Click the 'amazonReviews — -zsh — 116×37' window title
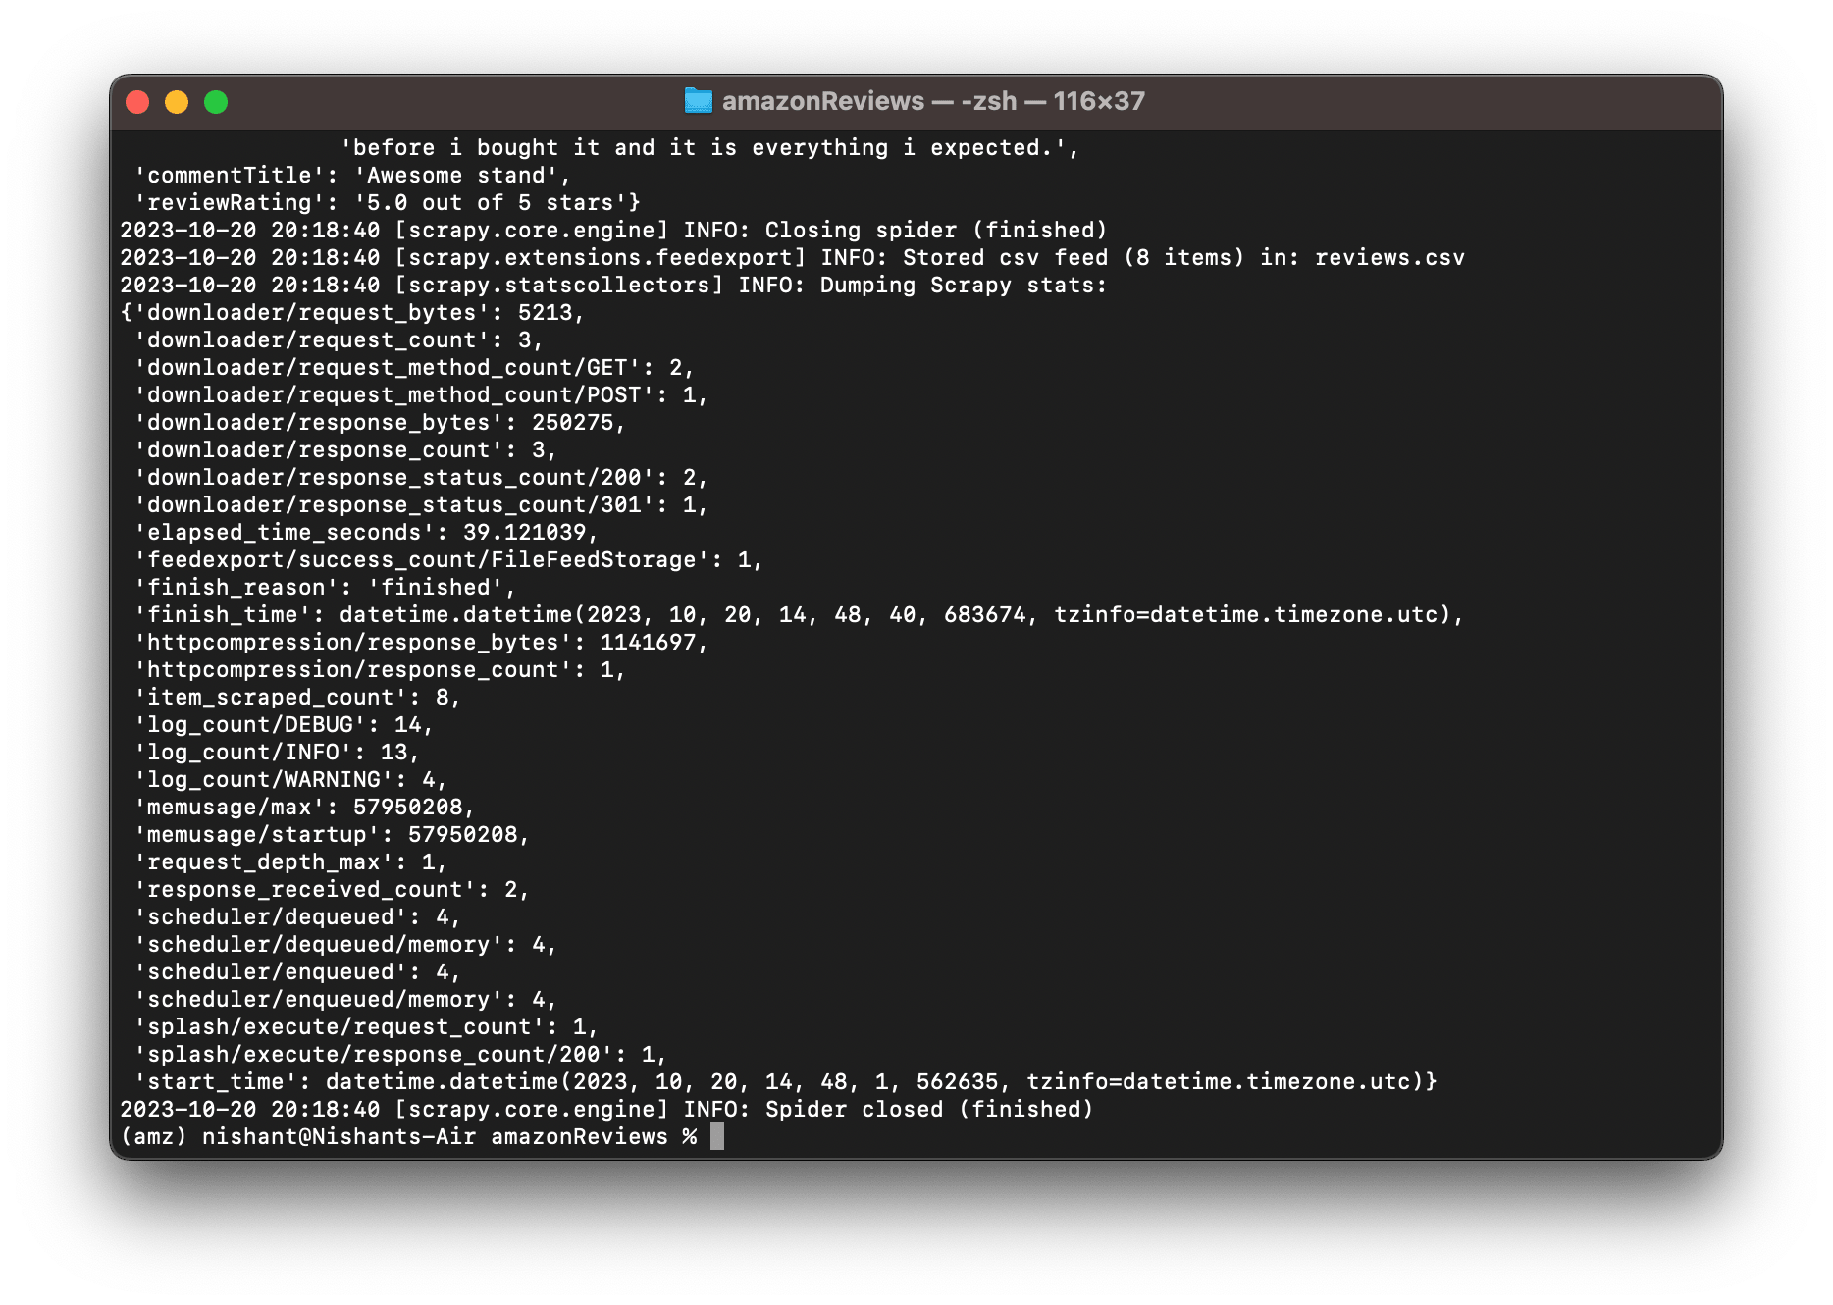 [x=933, y=101]
